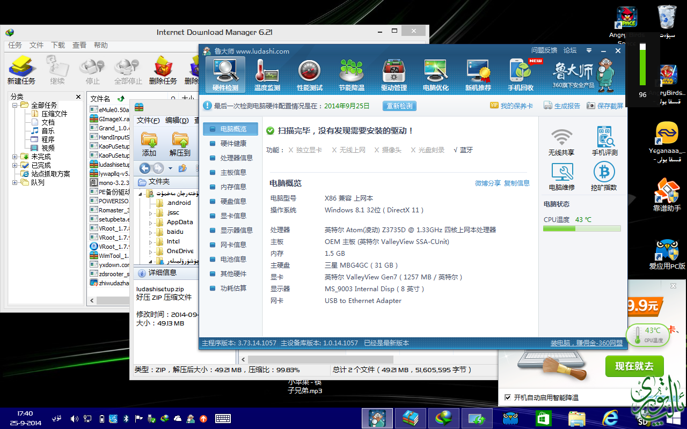Toggle 开机自动启用智能降温 checkbox
Viewport: 687px width, 429px height.
(x=508, y=397)
